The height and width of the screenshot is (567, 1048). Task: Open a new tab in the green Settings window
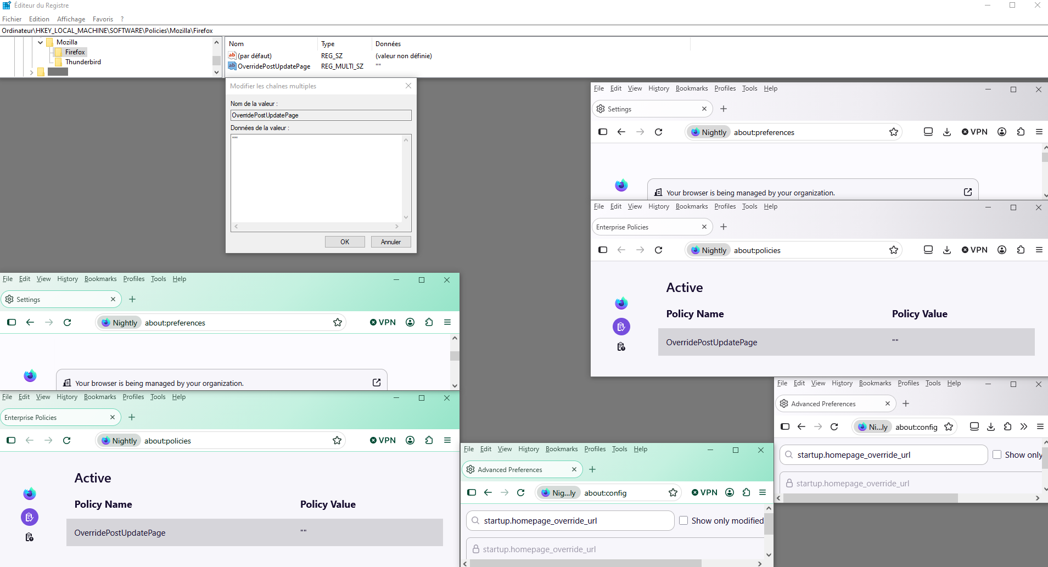coord(132,299)
